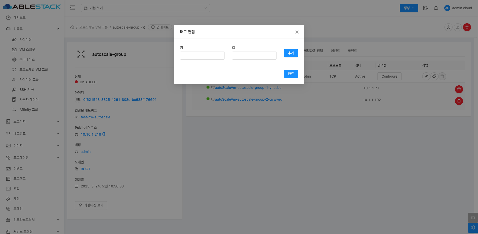
Task: Click the add image/template icon in header
Action: coord(425,8)
